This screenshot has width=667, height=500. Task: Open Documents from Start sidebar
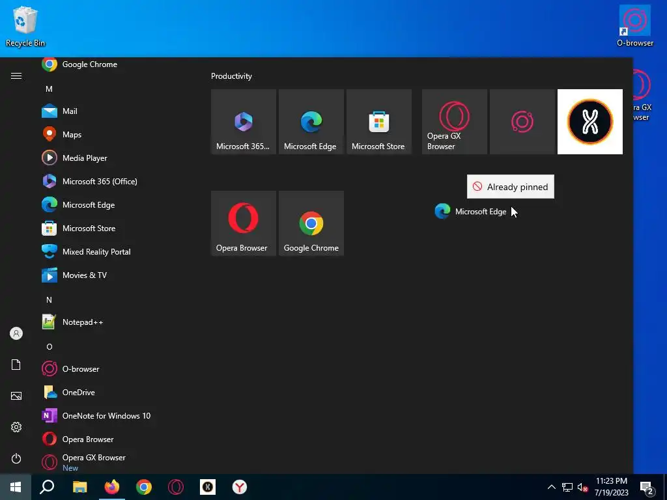[16, 365]
